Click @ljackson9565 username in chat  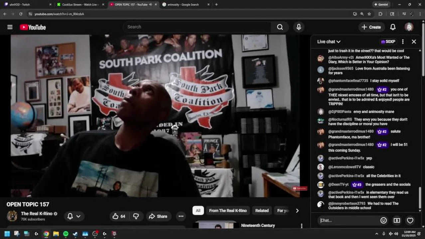[341, 69]
